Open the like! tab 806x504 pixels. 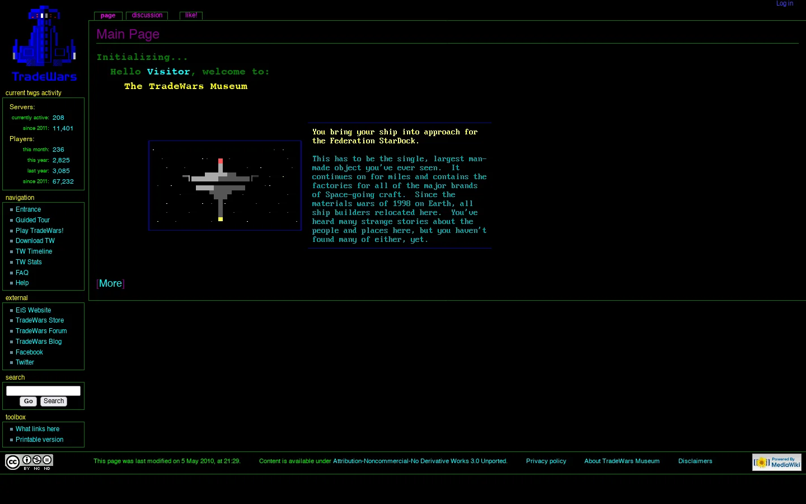click(191, 16)
